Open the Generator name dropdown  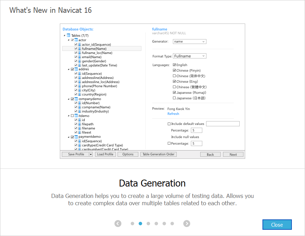pos(190,42)
